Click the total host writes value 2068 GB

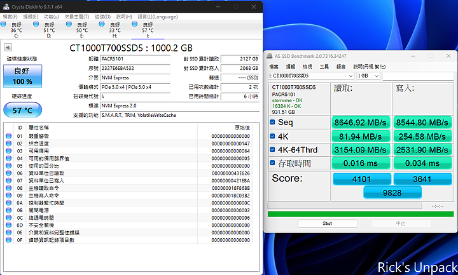tap(240, 68)
